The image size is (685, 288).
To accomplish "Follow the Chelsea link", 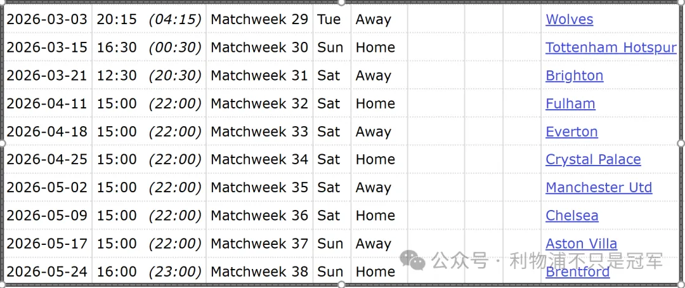I will click(571, 216).
